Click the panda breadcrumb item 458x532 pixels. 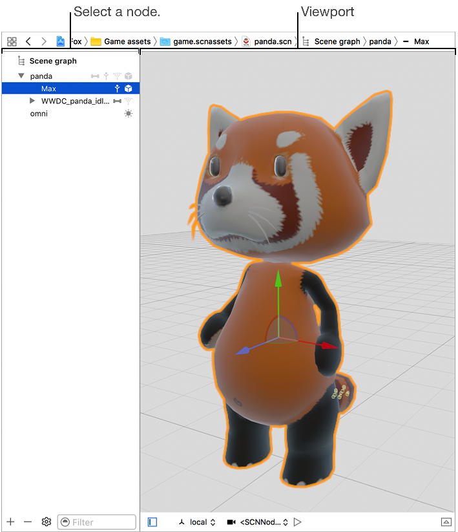click(380, 41)
